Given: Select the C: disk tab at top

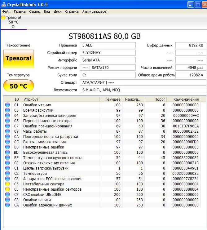Looking at the screenshot, I should pos(13,22).
